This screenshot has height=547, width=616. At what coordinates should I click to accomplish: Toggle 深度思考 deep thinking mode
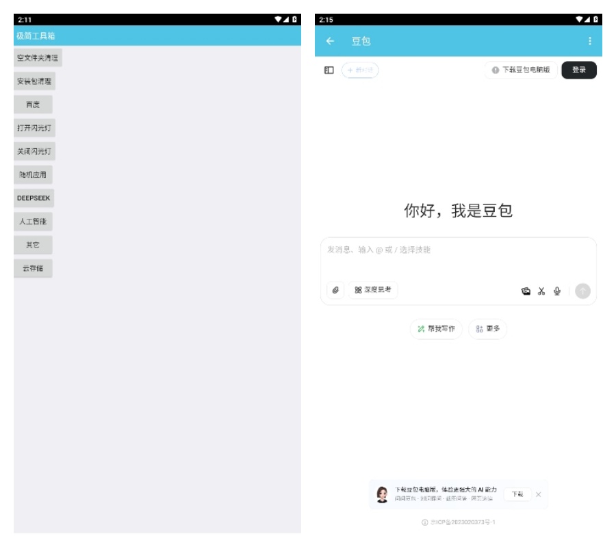pyautogui.click(x=373, y=290)
